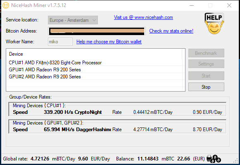Click the resize grip at window corner
The image size is (240, 165).
click(235, 160)
